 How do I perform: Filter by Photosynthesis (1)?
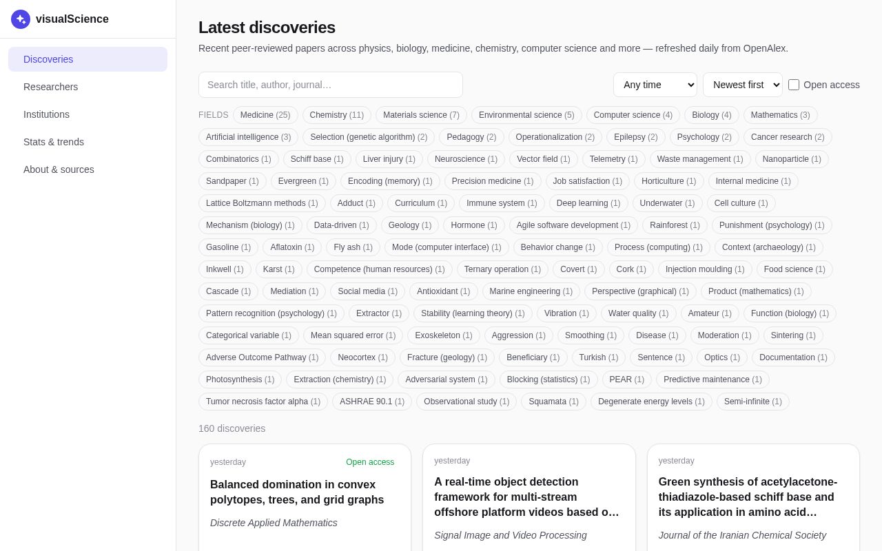(x=240, y=380)
